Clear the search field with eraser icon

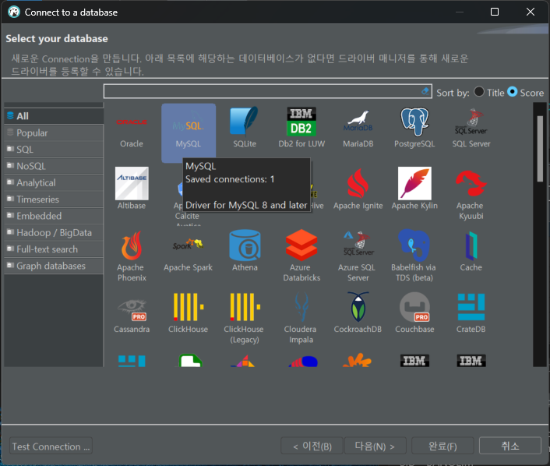click(425, 91)
